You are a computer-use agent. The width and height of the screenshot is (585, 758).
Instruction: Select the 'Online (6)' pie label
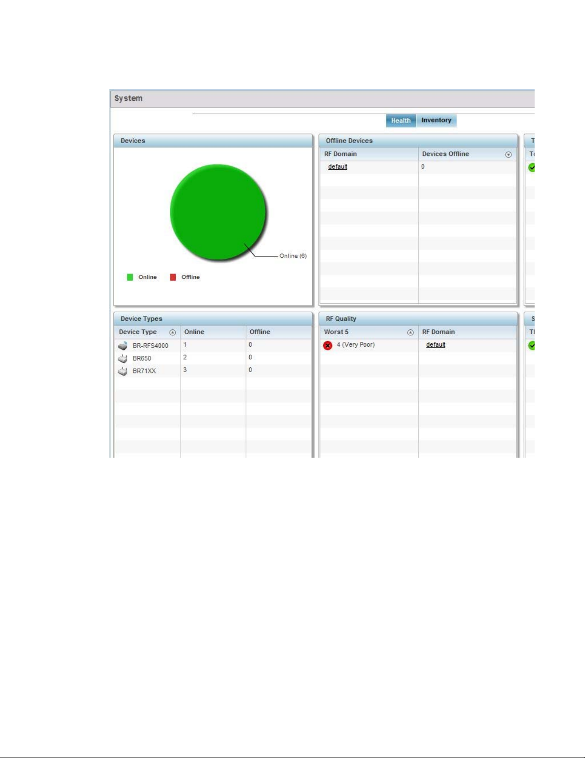(x=293, y=256)
